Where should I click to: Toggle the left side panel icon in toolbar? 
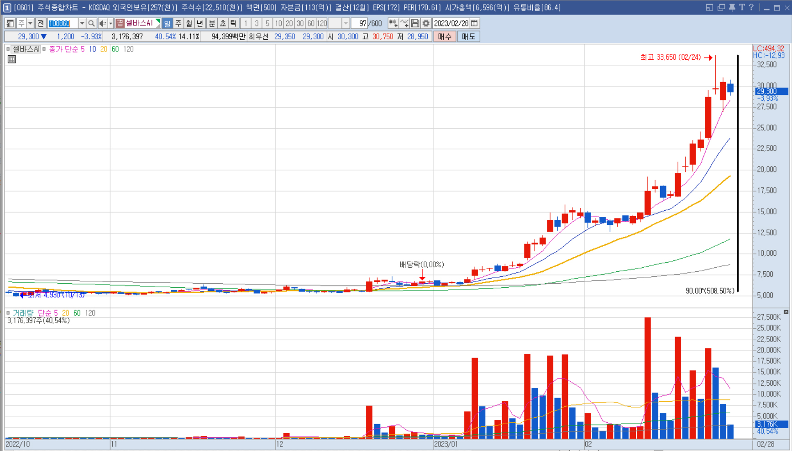(x=10, y=23)
